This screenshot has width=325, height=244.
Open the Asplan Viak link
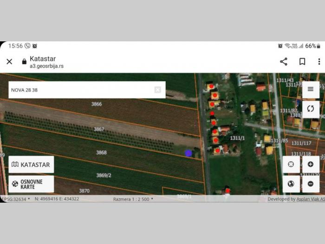coord(311,199)
